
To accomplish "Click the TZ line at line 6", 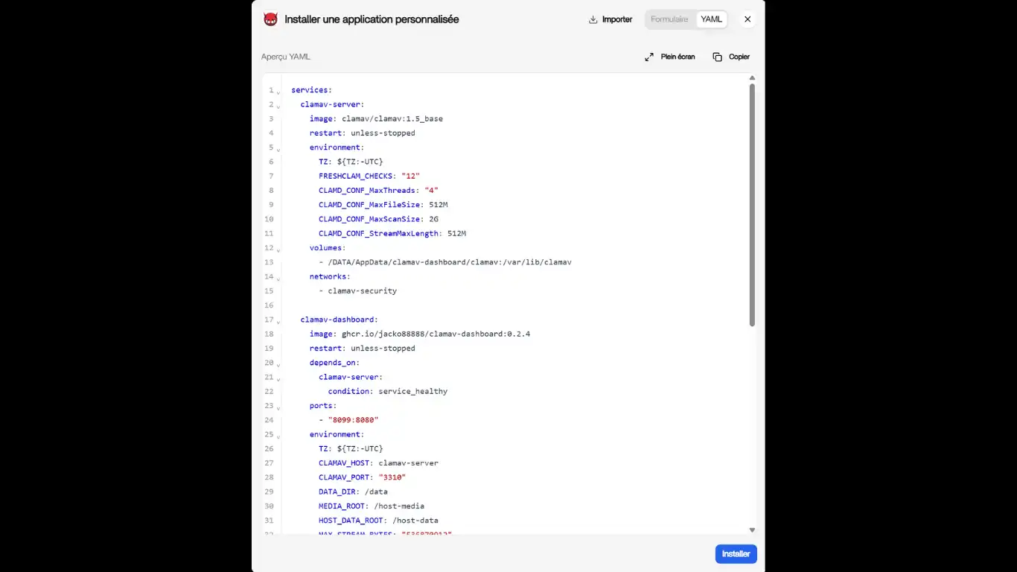I will 351,162.
